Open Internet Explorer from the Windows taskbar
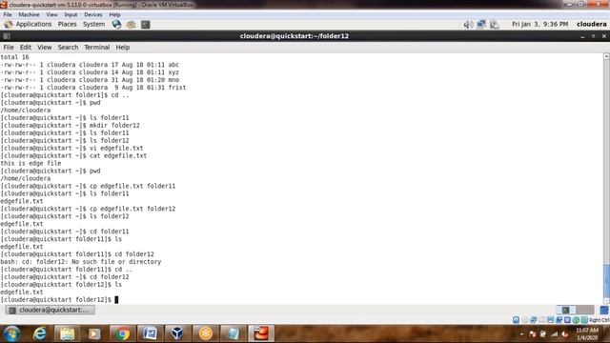 [40, 333]
